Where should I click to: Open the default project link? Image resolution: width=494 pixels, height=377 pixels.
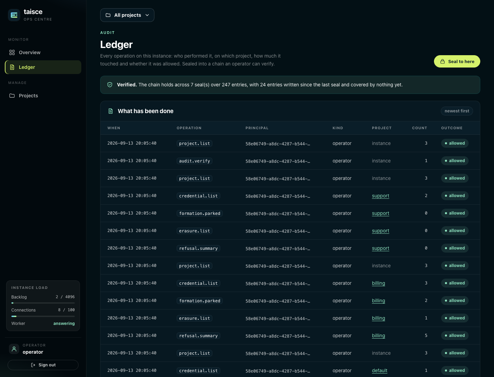[379, 370]
